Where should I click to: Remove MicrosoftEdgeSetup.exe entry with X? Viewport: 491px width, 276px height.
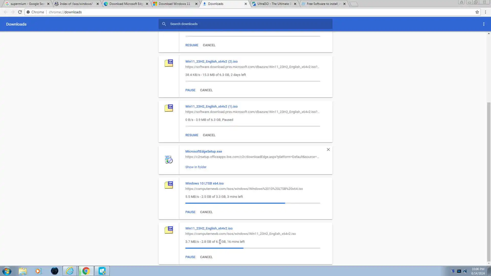coord(328,149)
